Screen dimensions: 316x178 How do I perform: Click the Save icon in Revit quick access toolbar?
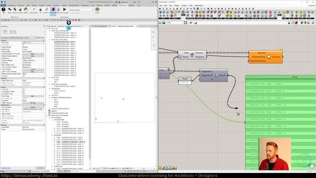(x=5, y=20)
